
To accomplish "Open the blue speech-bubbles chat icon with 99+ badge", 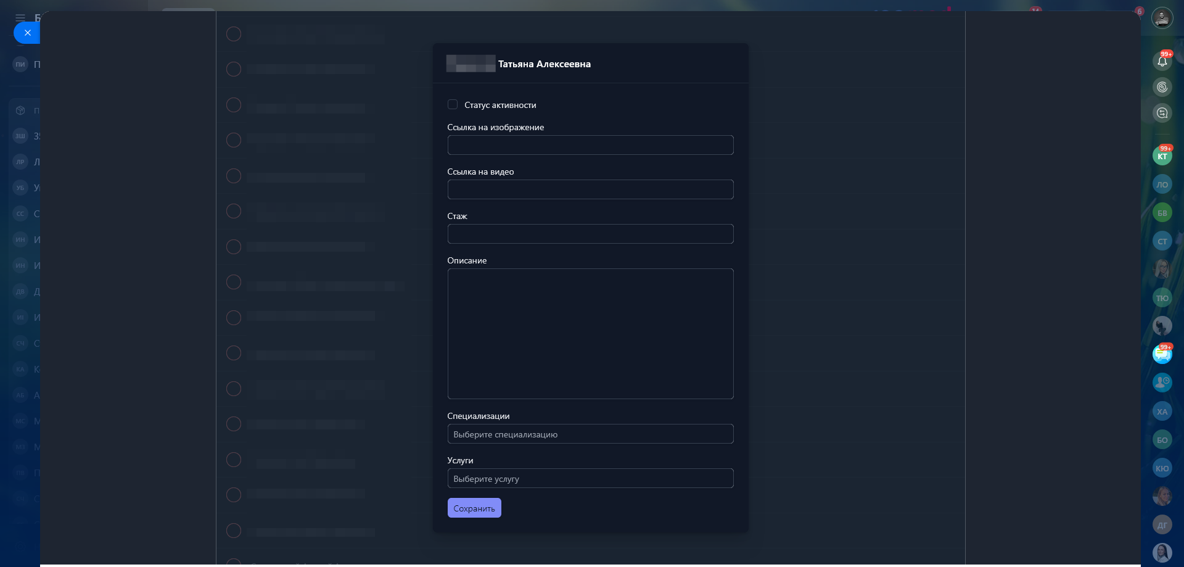I will (x=1162, y=355).
